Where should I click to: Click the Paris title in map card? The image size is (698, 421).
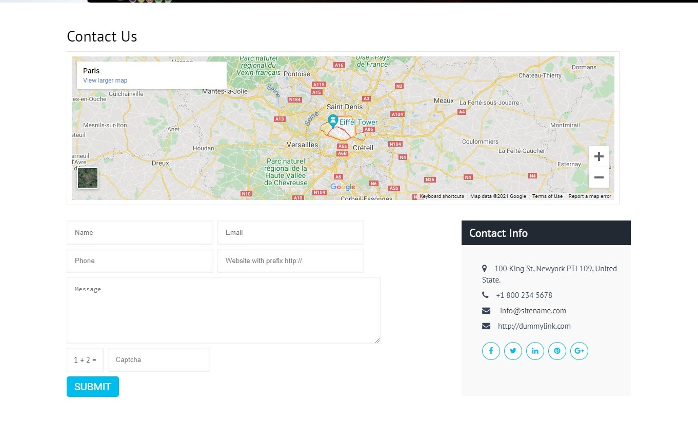click(91, 71)
